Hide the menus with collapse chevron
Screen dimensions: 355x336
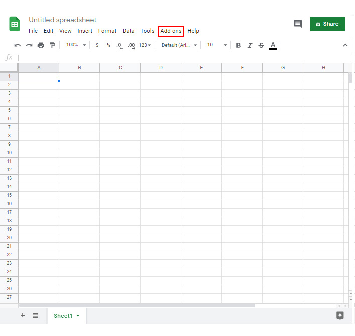345,45
